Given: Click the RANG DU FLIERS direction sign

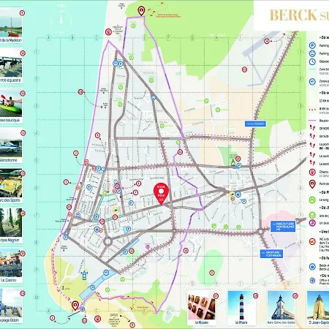Looking at the screenshot, I should coord(283,227).
